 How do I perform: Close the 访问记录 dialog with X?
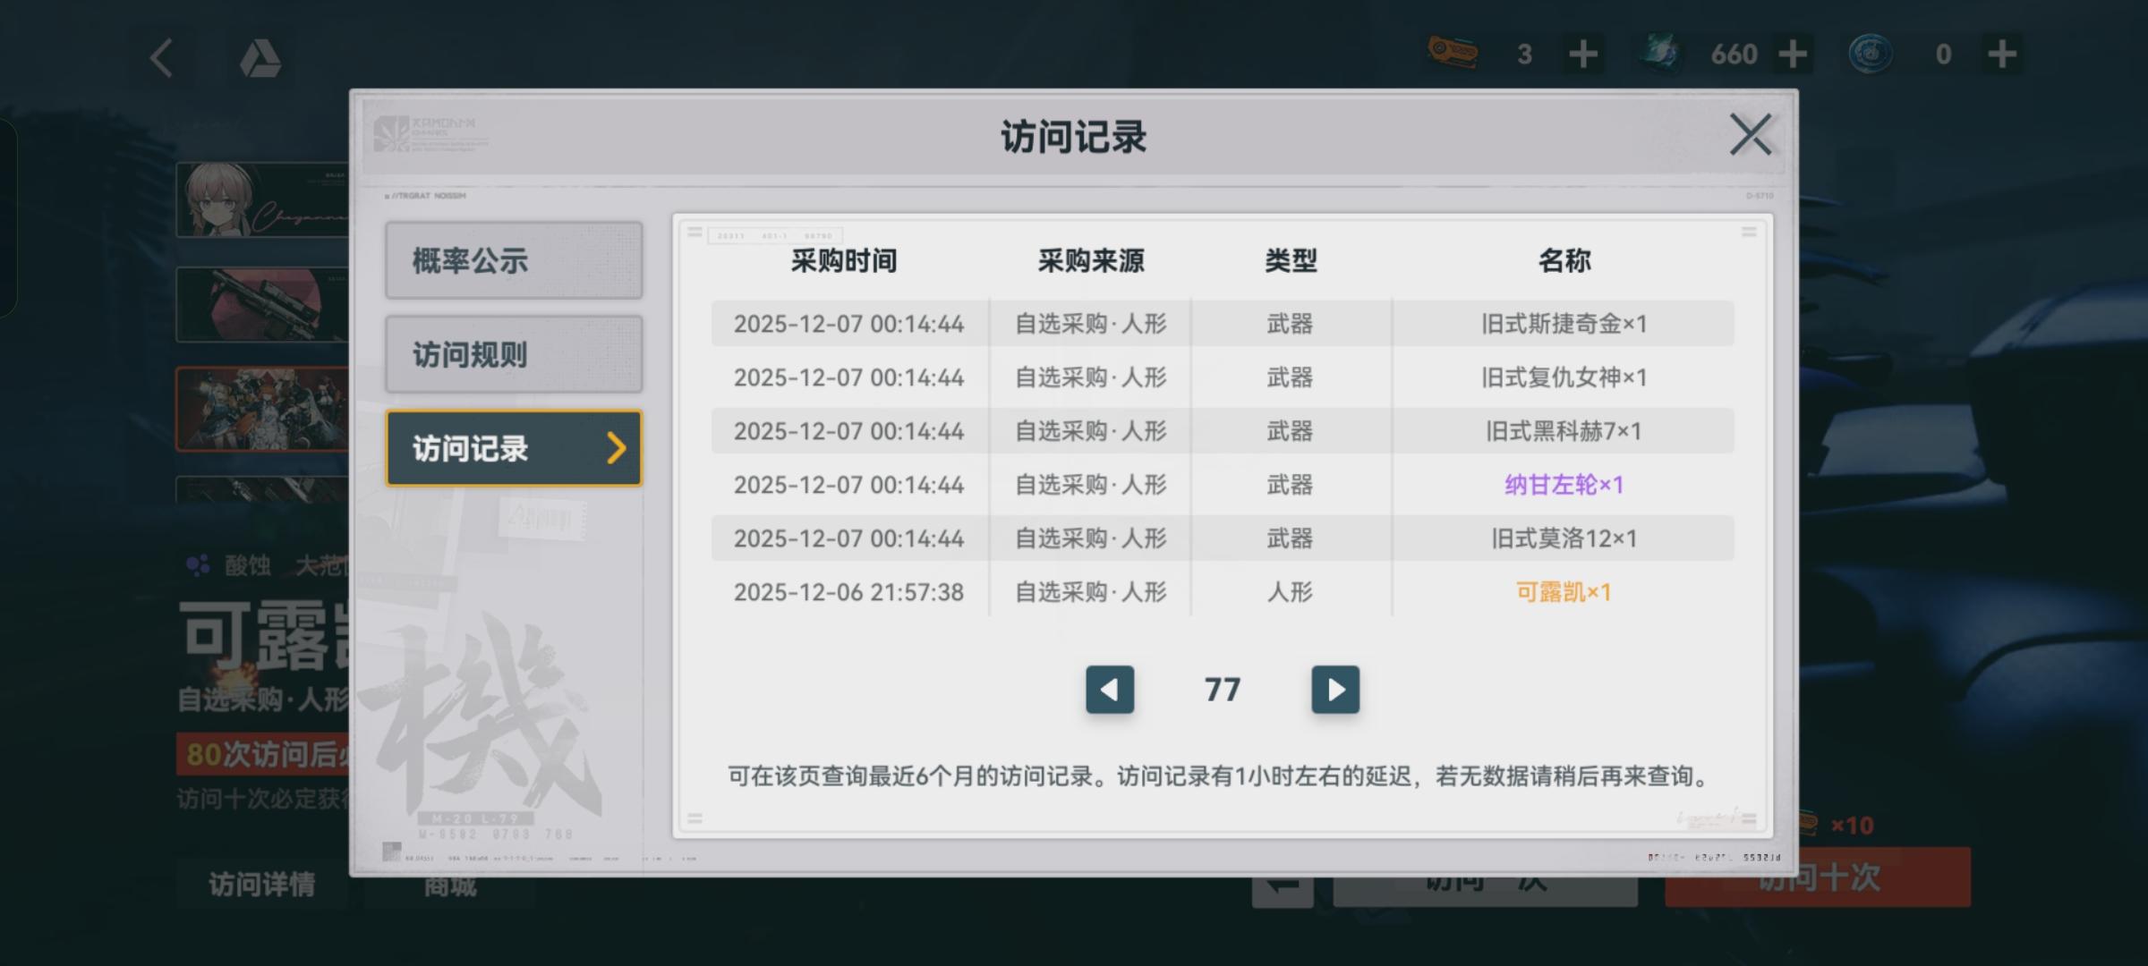point(1750,135)
